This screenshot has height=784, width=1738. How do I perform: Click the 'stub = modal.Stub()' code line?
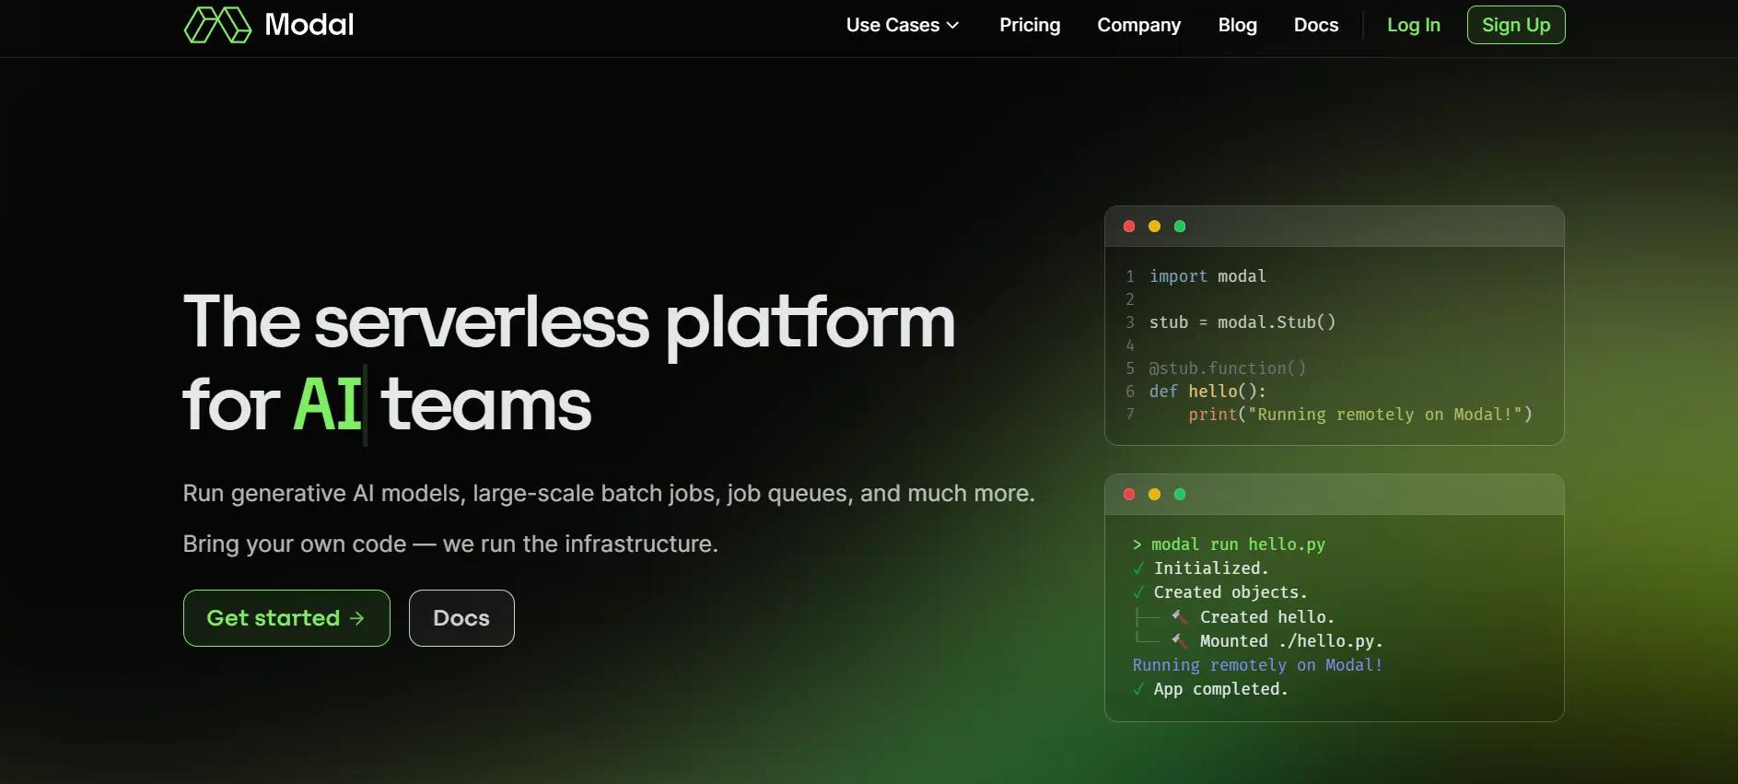(x=1242, y=322)
